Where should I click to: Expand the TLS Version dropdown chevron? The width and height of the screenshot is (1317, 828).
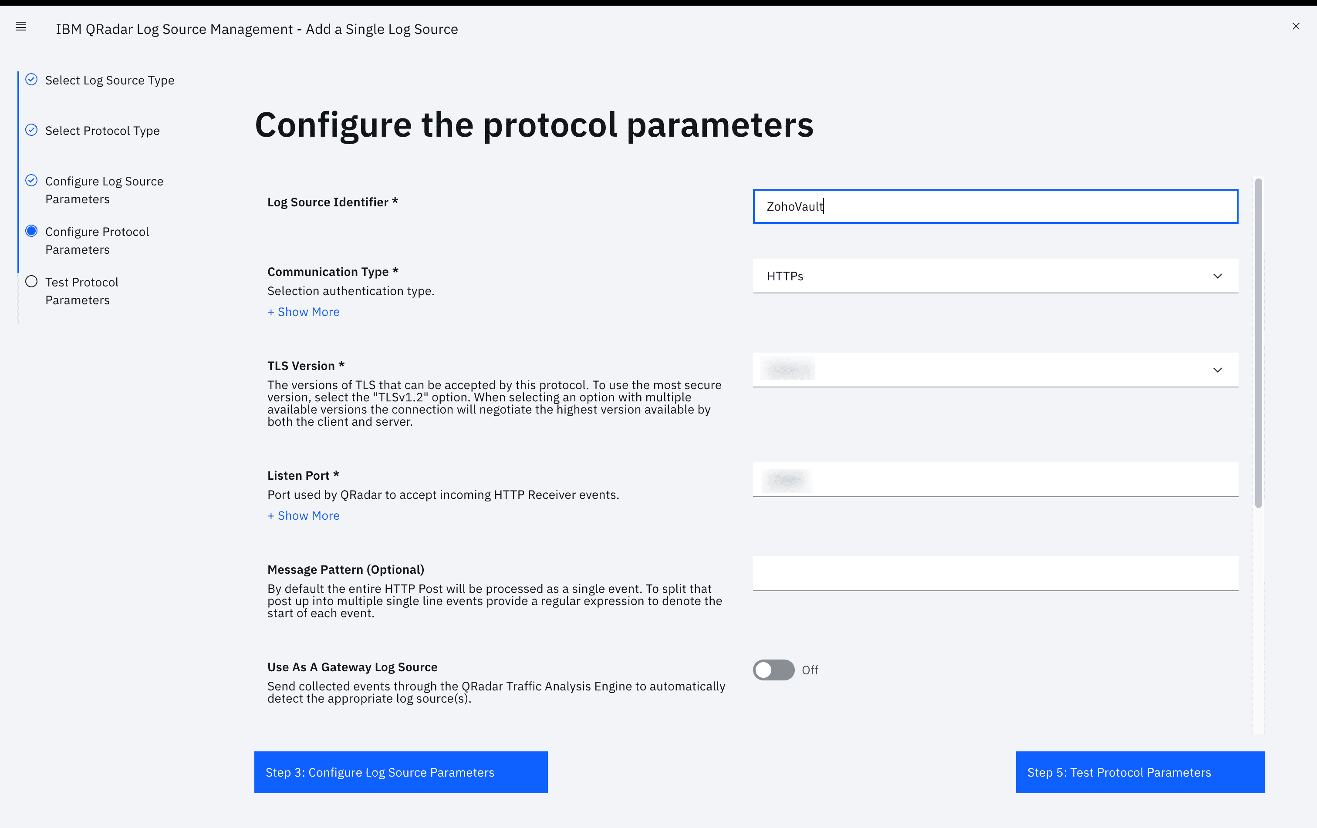[1217, 370]
